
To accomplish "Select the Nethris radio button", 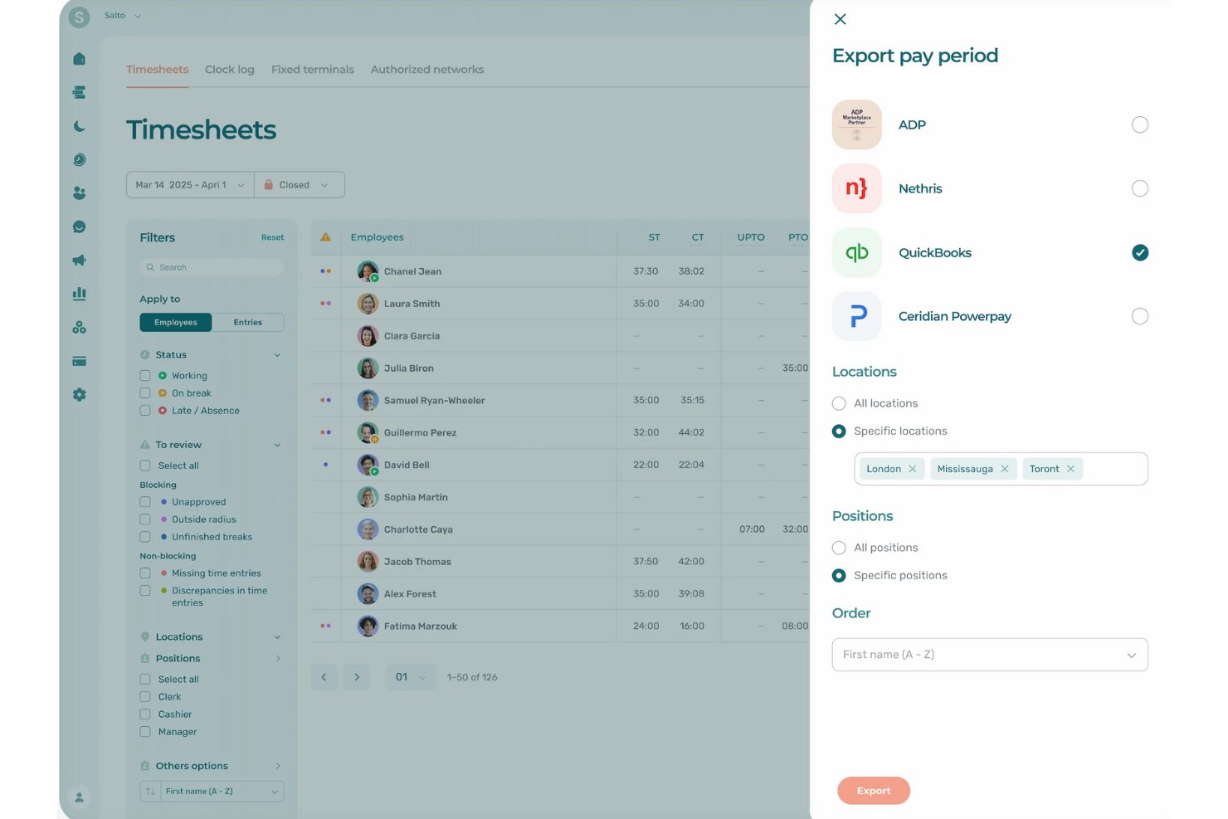I will point(1140,188).
